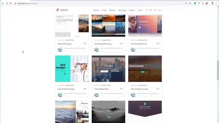Open the Pricing menu item
Screen dimensions: 219x123
pyautogui.click(x=104, y=10)
